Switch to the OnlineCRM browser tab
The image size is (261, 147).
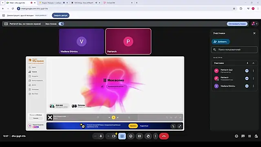tap(117, 3)
